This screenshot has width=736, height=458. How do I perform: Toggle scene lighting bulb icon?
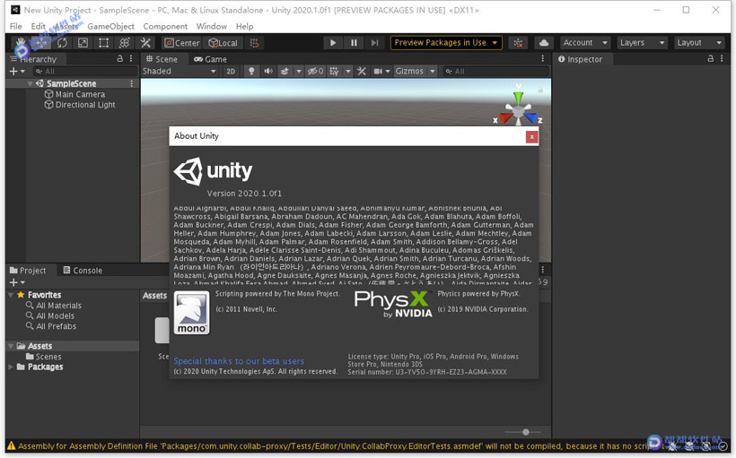[x=251, y=72]
